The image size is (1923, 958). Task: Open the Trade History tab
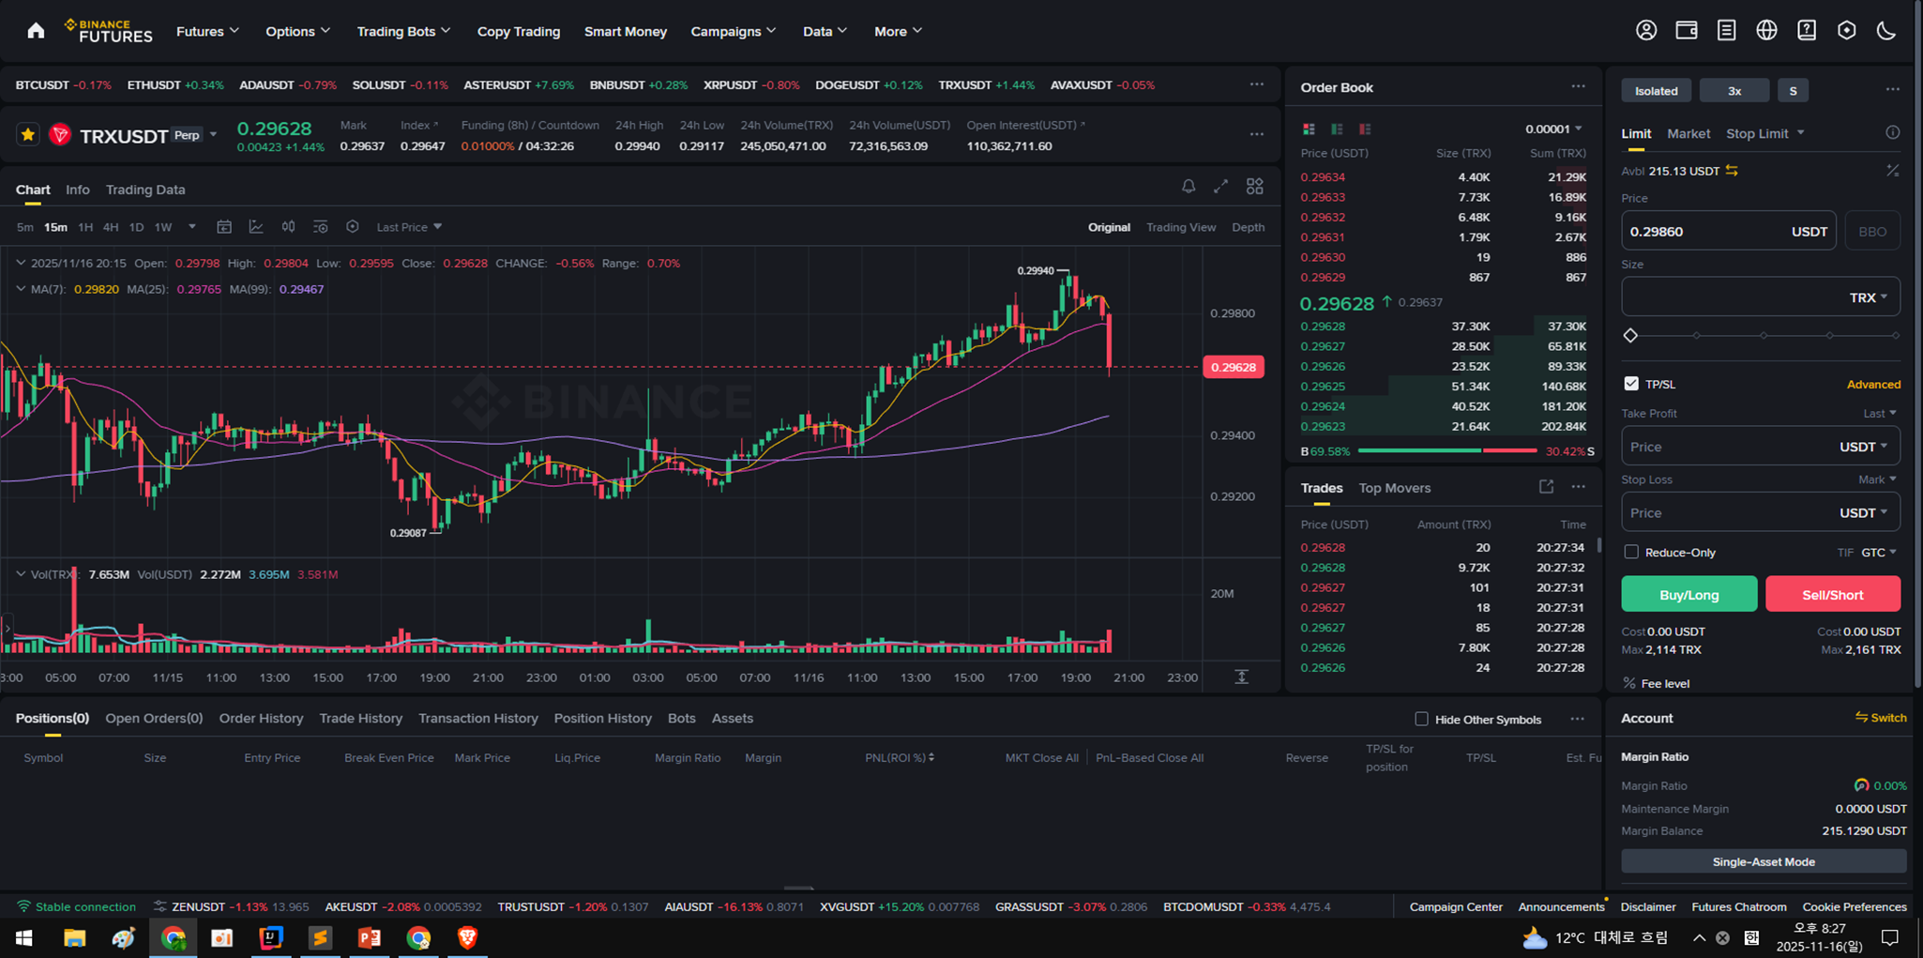pyautogui.click(x=360, y=718)
